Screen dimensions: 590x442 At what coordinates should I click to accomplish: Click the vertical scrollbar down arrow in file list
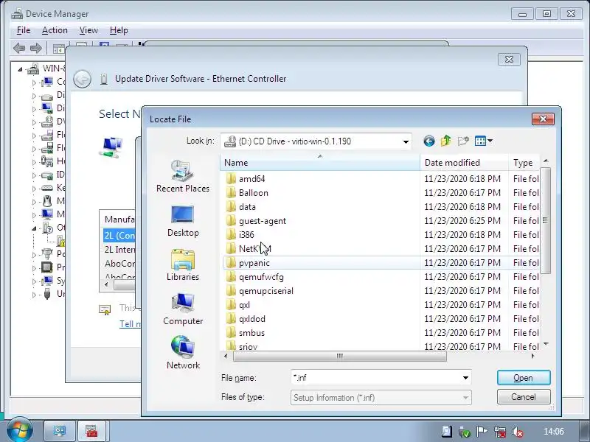point(546,344)
